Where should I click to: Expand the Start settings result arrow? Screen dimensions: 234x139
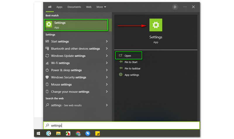click(107, 41)
